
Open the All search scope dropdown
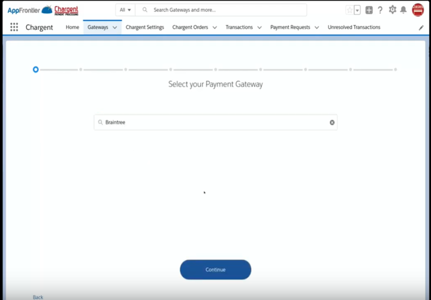tap(125, 10)
